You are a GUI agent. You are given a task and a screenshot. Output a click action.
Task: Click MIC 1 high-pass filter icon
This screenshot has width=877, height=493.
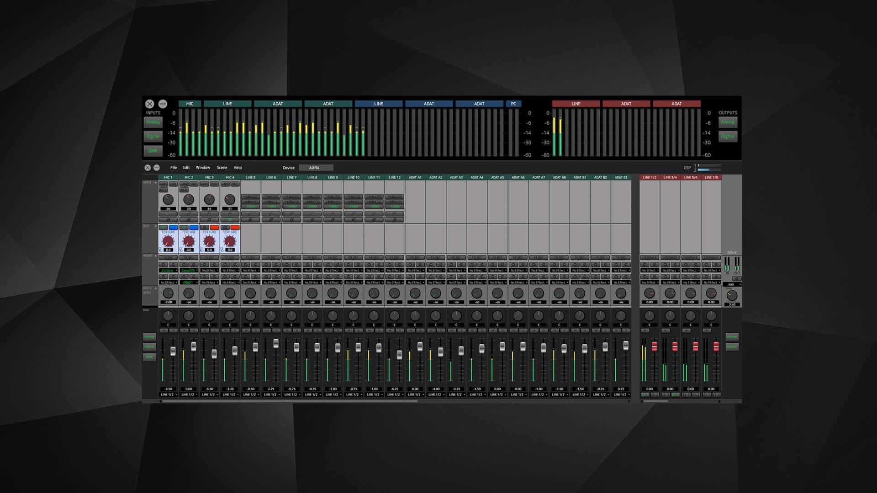click(168, 214)
